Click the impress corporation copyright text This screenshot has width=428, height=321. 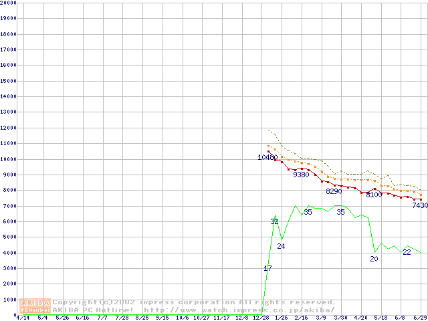coord(194,302)
